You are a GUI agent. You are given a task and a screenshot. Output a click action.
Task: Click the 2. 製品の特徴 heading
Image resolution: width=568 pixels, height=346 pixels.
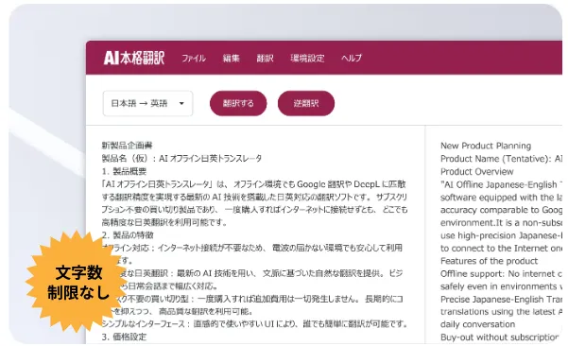pyautogui.click(x=128, y=235)
